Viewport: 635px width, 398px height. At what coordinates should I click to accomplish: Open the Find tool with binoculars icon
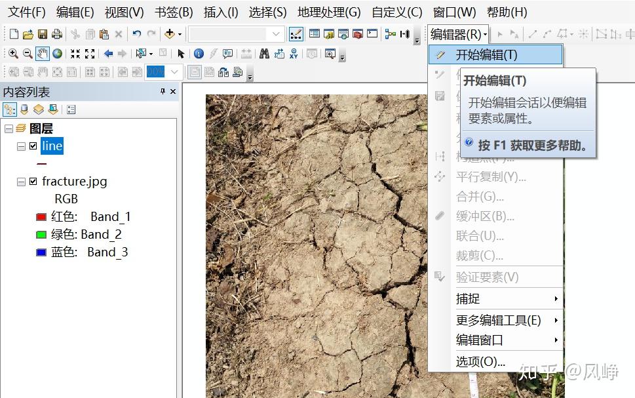[x=265, y=54]
